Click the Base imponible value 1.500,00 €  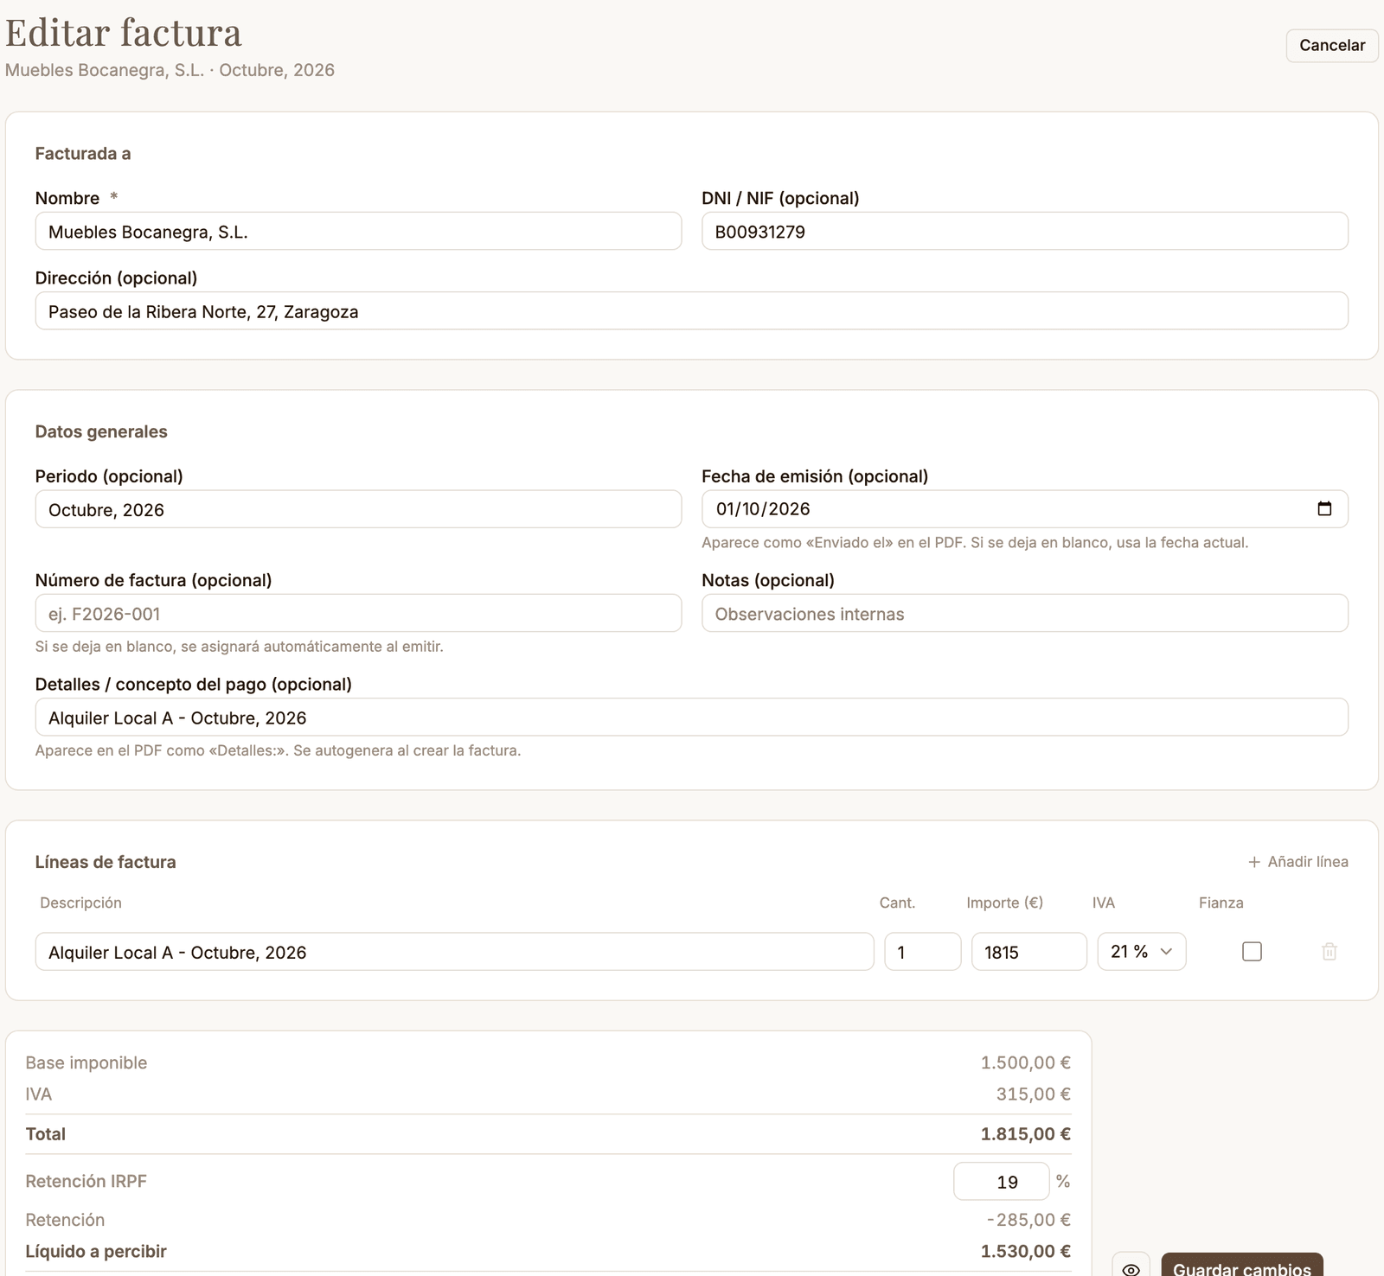pos(1026,1062)
